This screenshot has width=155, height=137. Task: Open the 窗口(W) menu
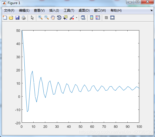(x=100, y=11)
